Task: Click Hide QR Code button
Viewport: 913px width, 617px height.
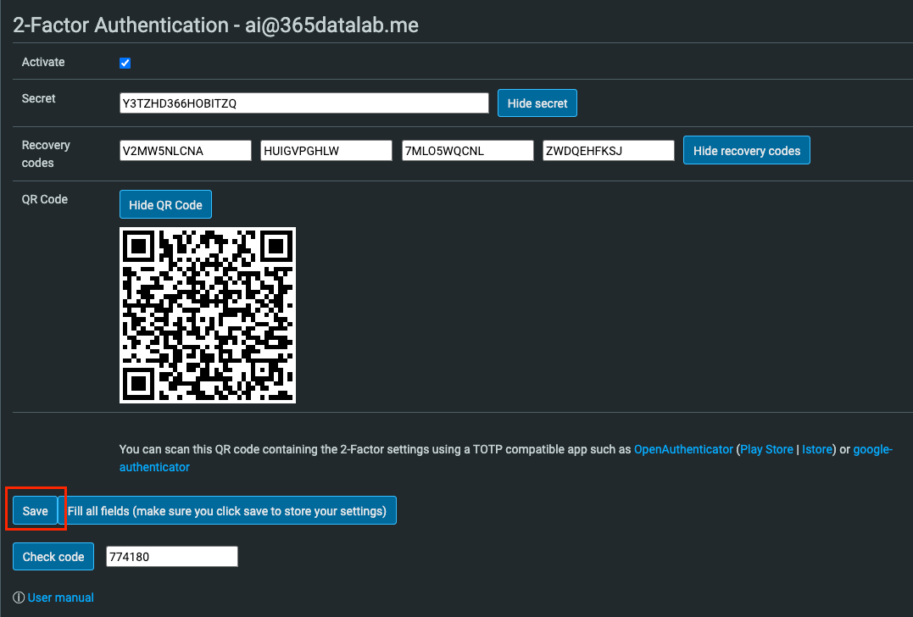Action: click(165, 205)
